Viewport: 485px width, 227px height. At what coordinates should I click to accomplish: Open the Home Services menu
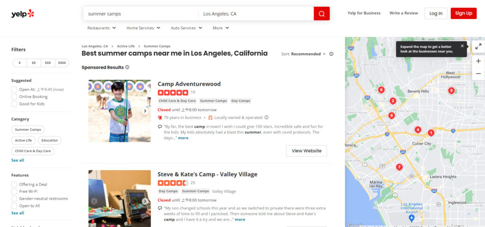(x=143, y=28)
